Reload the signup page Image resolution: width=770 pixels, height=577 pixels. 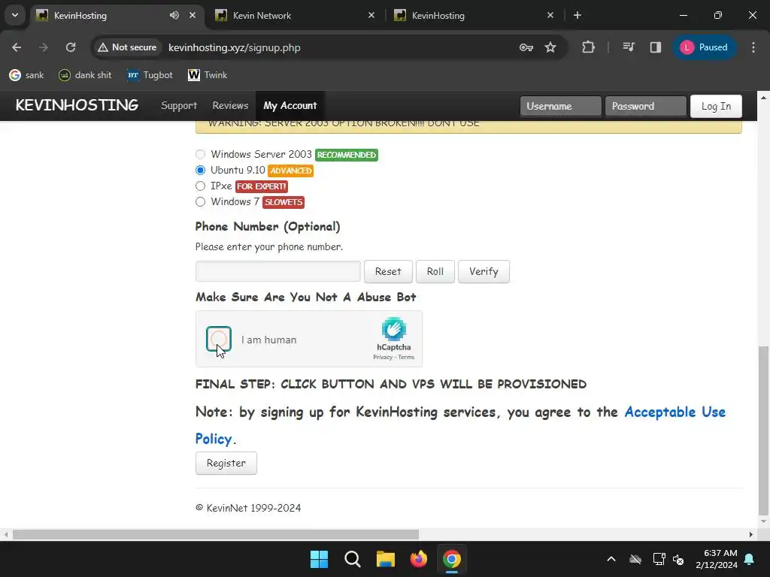[71, 47]
